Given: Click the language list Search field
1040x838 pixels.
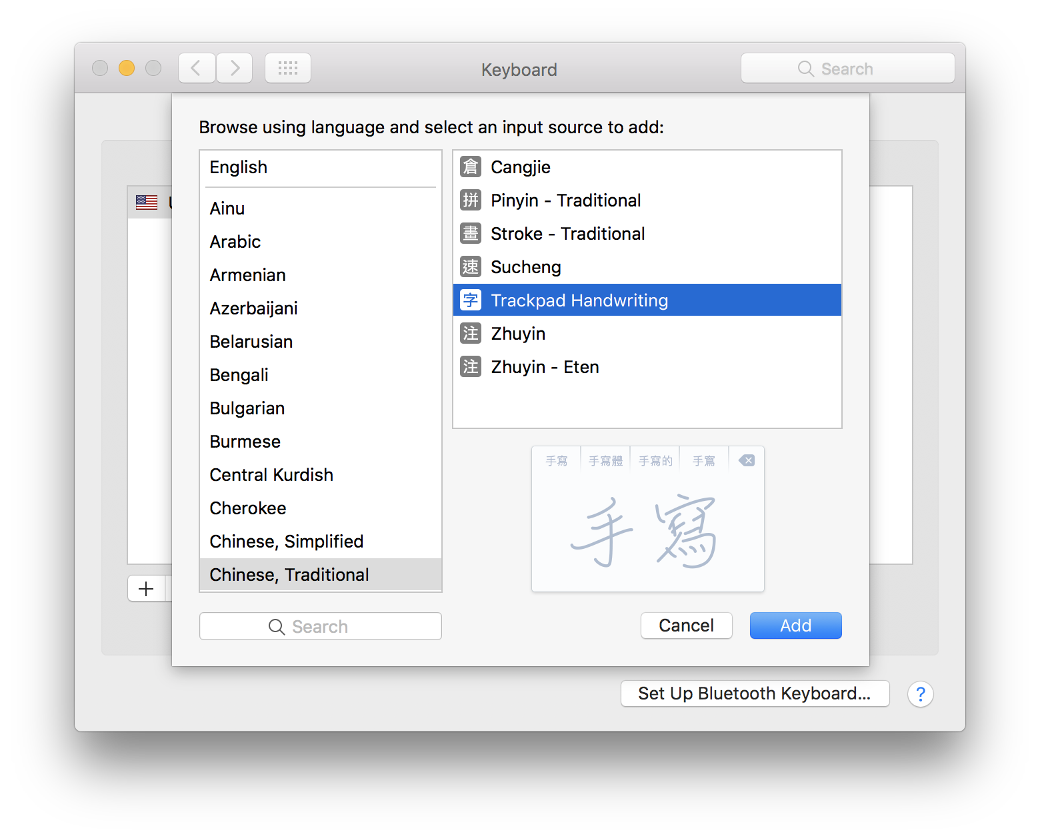Looking at the screenshot, I should tap(320, 626).
